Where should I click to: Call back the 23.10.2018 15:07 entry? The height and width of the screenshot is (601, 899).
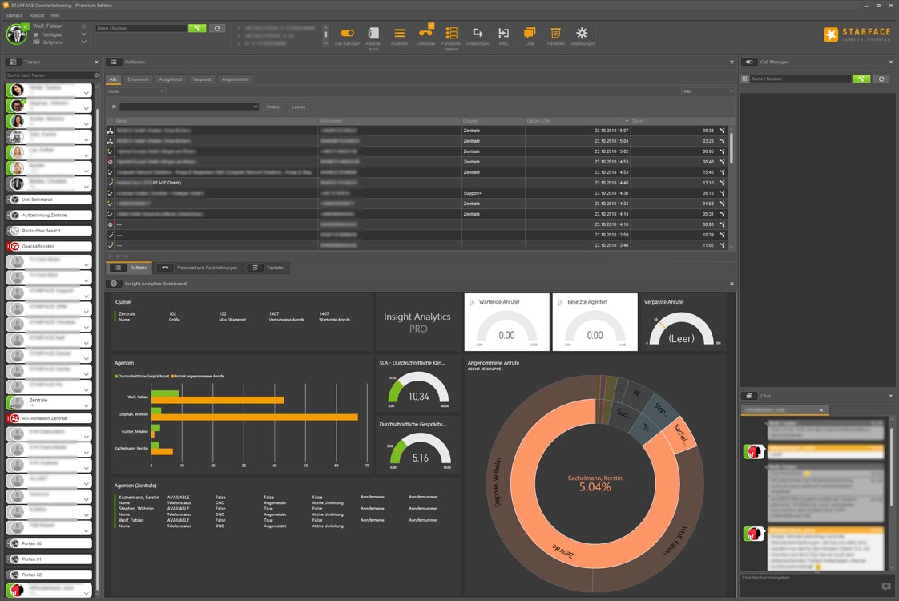tap(722, 131)
